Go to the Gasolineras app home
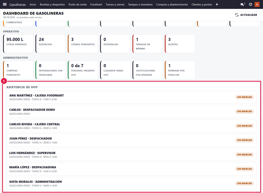This screenshot has height=193, width=263. point(18,5)
